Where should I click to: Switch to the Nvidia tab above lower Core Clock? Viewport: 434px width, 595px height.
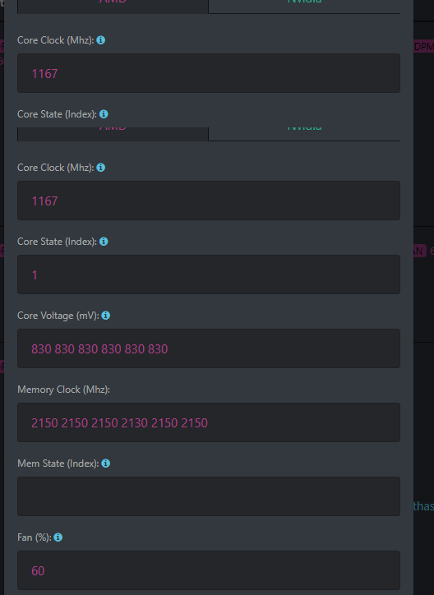point(304,134)
